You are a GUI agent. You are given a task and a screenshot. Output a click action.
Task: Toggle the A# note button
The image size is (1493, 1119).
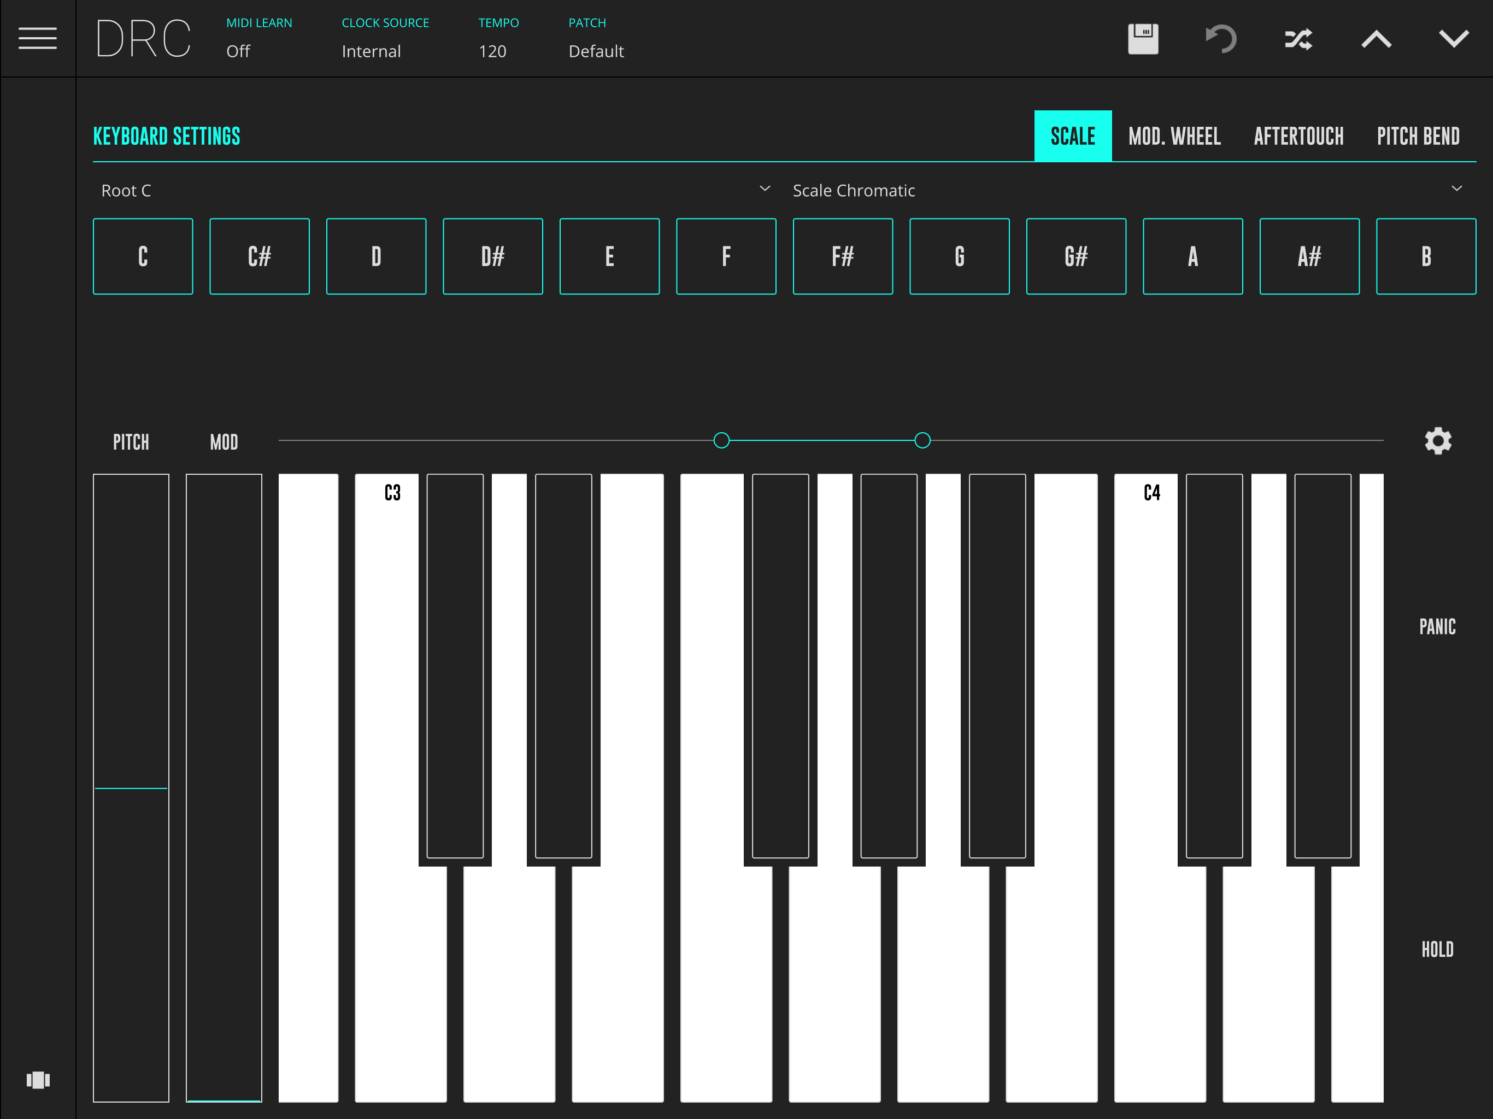[x=1309, y=256]
